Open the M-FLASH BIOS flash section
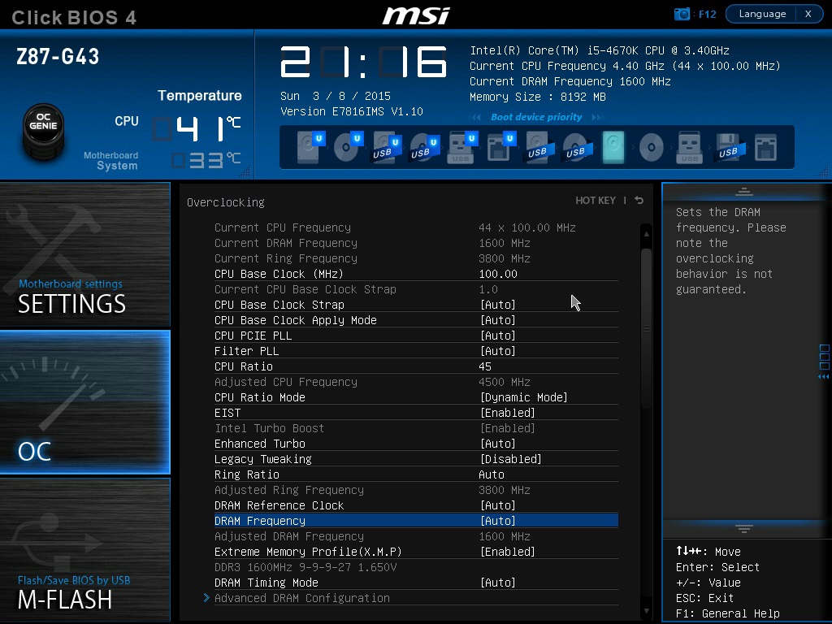 (x=84, y=550)
